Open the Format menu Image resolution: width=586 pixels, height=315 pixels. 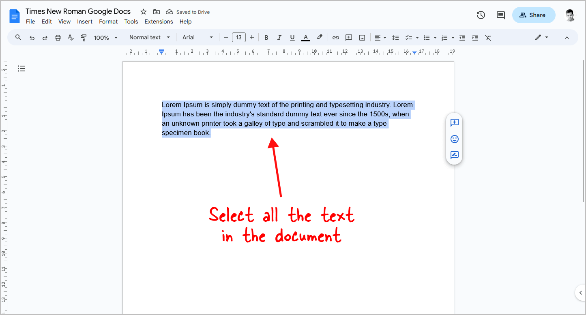point(108,21)
